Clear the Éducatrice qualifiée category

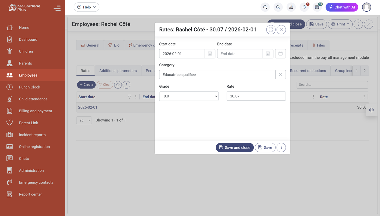(280, 75)
